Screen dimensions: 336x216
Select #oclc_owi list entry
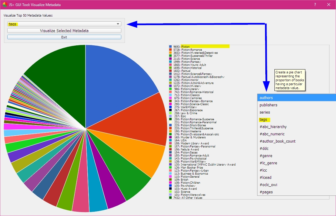point(297,185)
